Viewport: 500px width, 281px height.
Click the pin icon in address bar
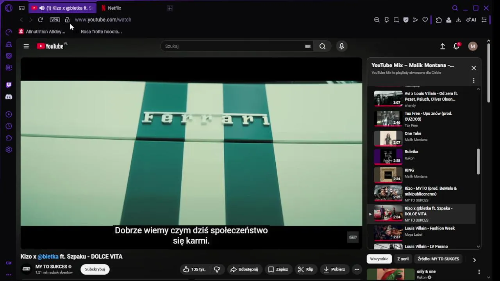pyautogui.click(x=387, y=20)
